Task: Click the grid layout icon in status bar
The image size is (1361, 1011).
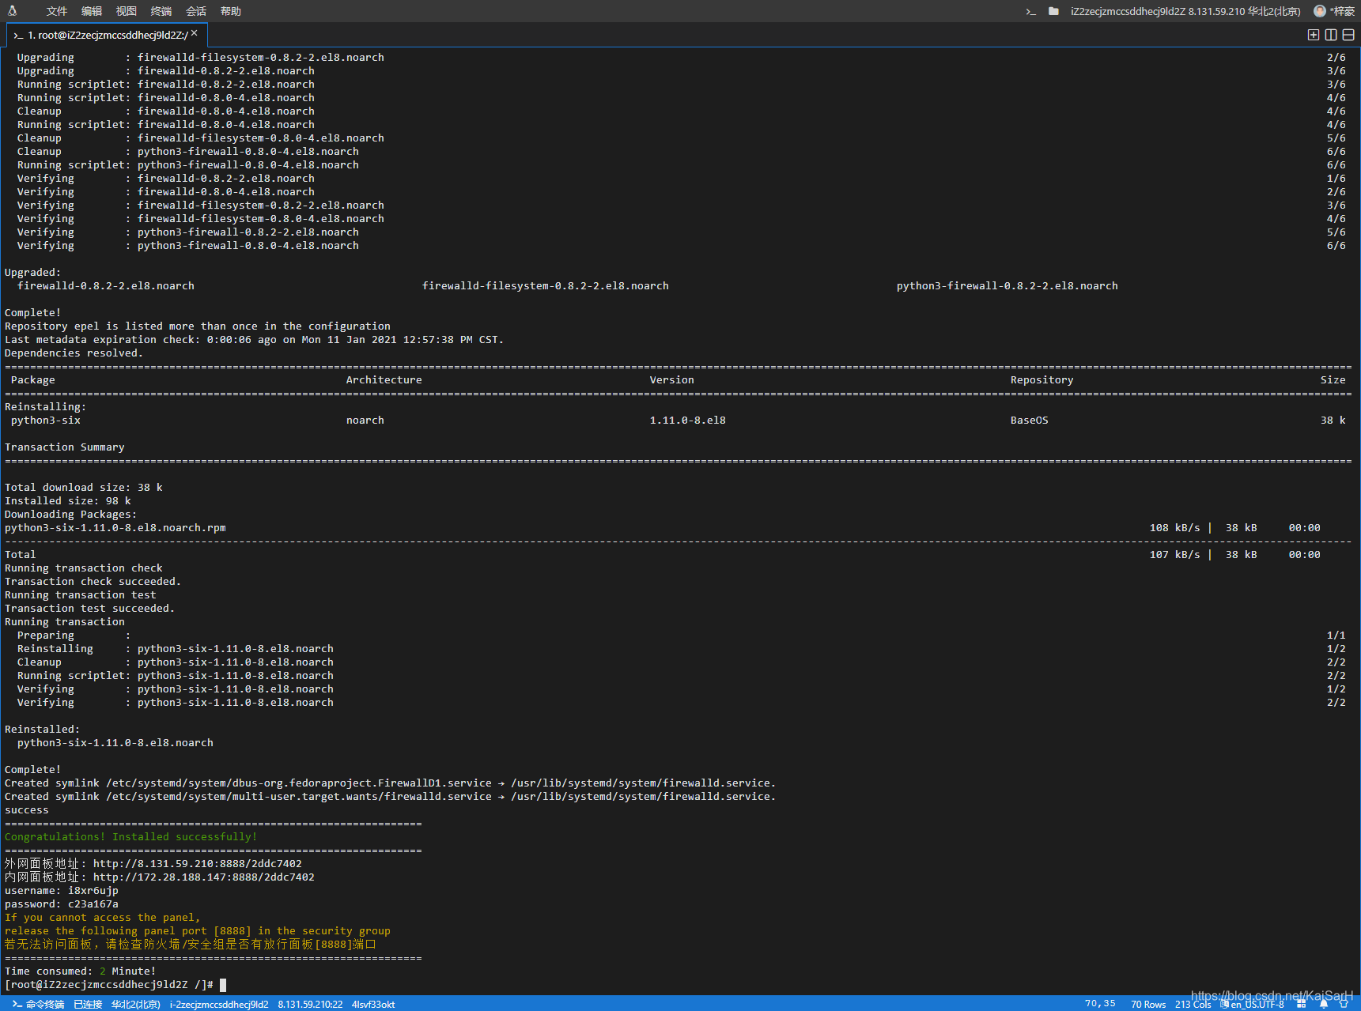Action: 1302,1004
